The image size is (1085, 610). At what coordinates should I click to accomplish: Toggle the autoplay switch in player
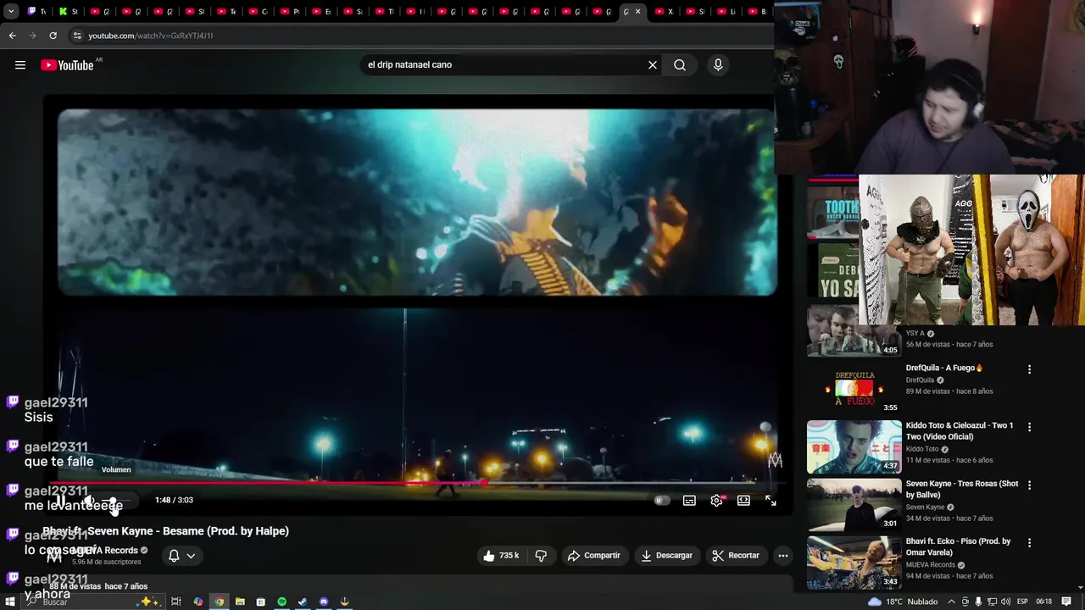(662, 501)
